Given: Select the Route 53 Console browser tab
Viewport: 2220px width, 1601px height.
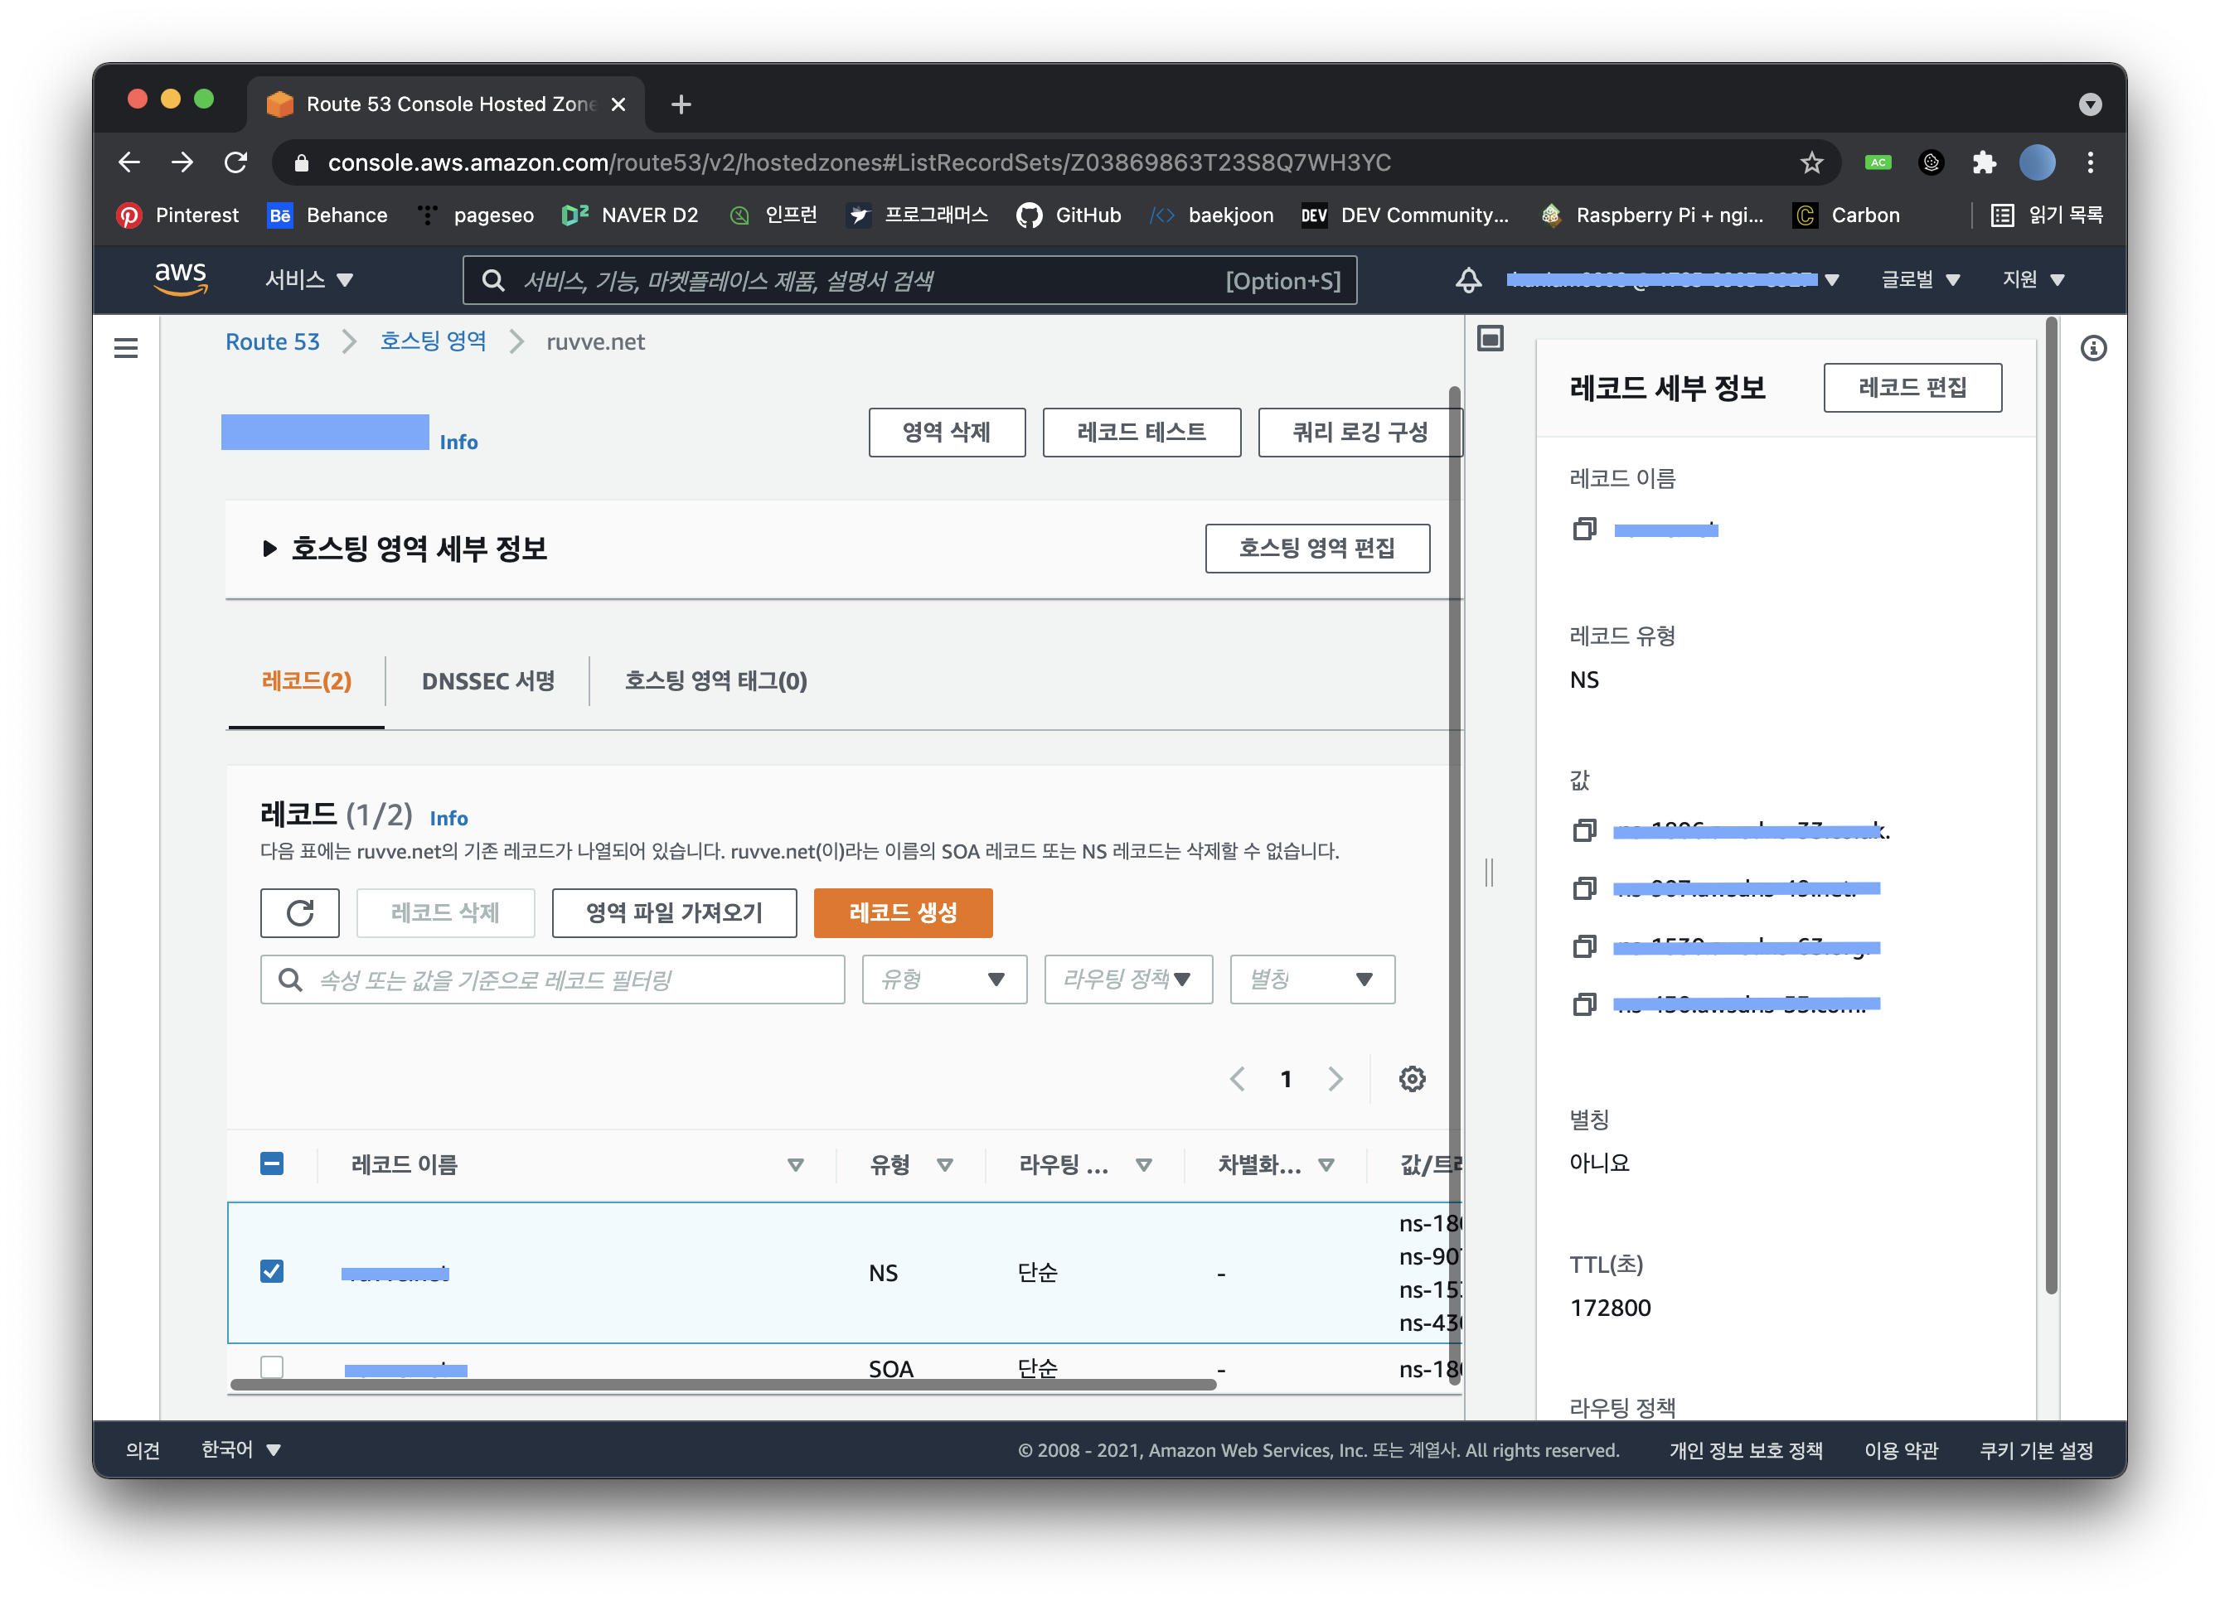Looking at the screenshot, I should pyautogui.click(x=446, y=104).
